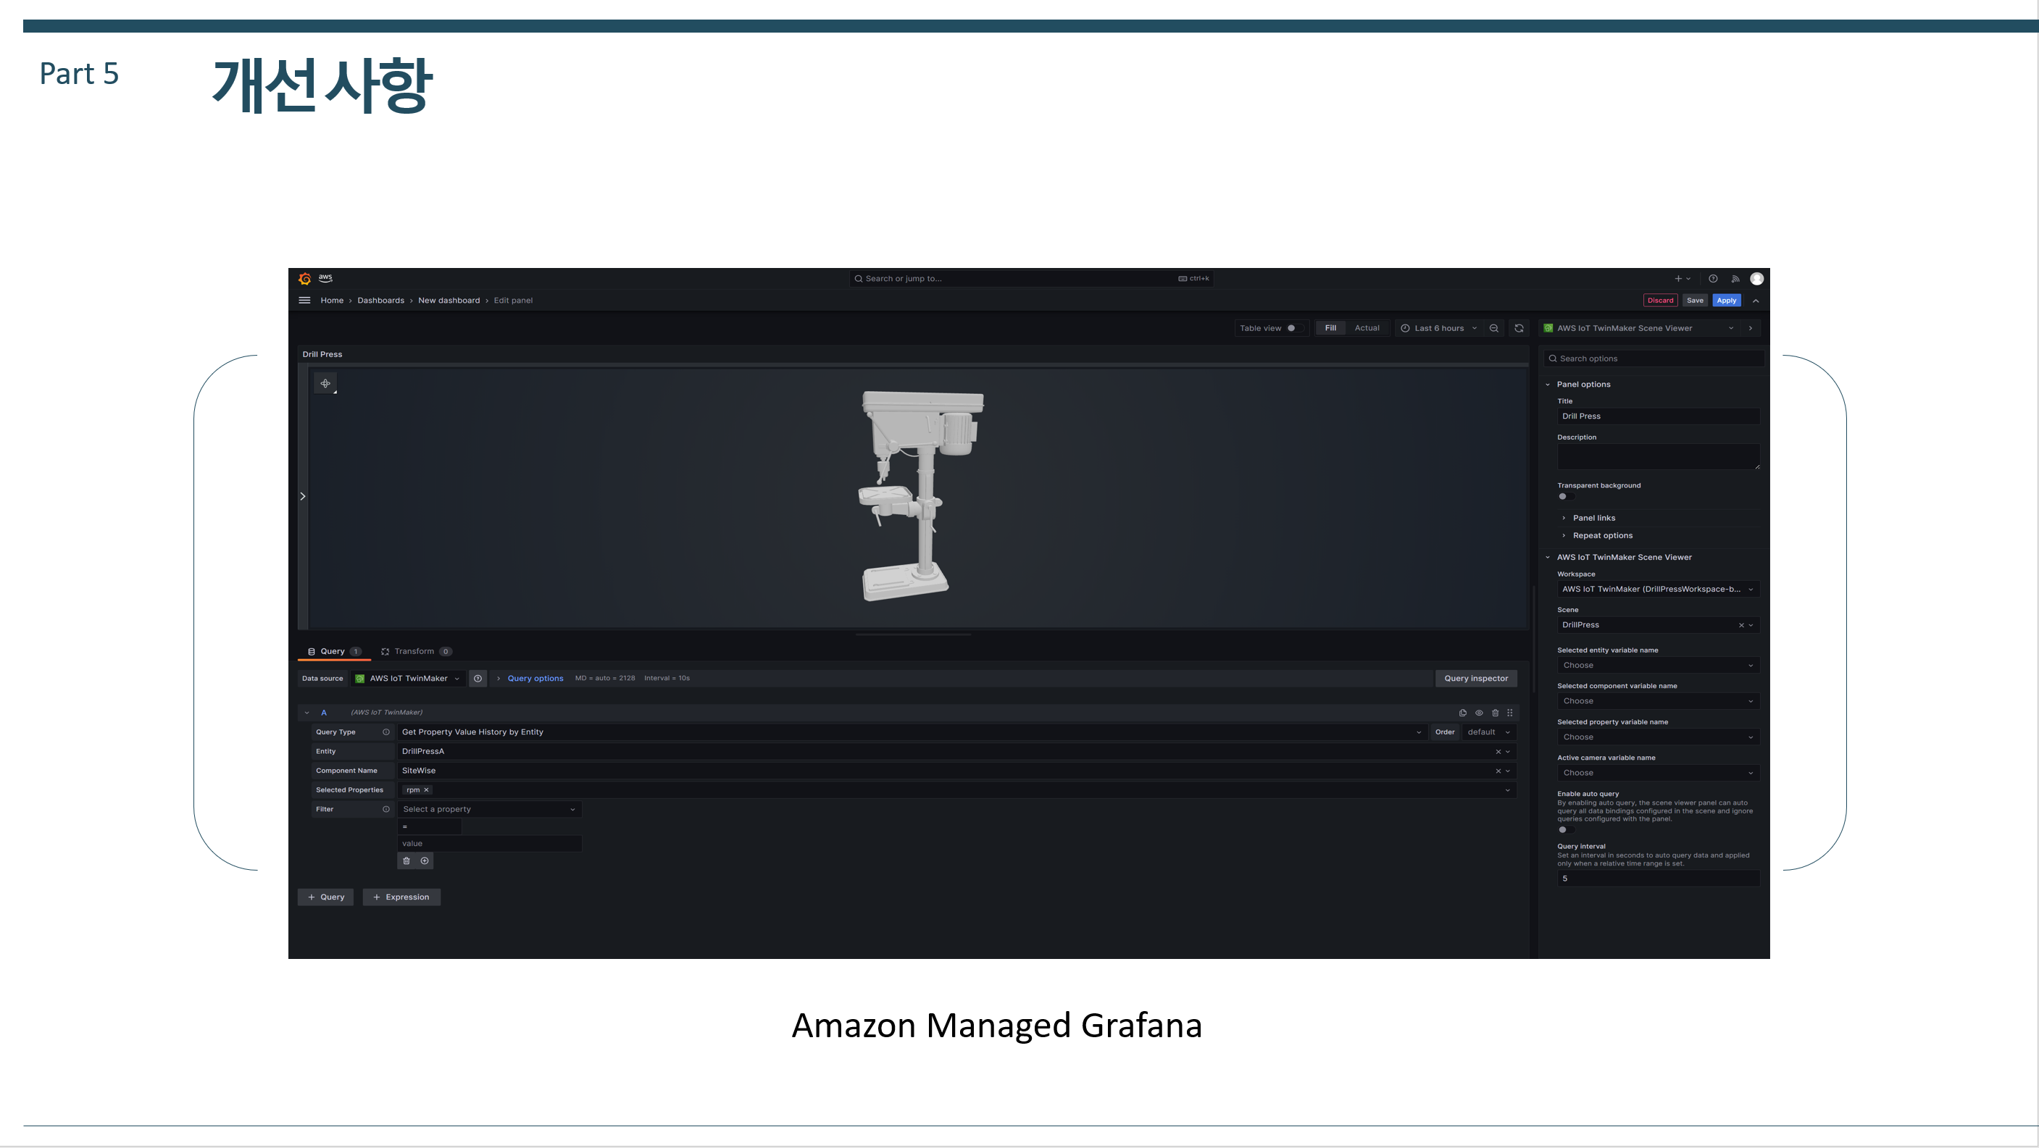Enable auto query switch
The image size is (2039, 1148).
1566,830
